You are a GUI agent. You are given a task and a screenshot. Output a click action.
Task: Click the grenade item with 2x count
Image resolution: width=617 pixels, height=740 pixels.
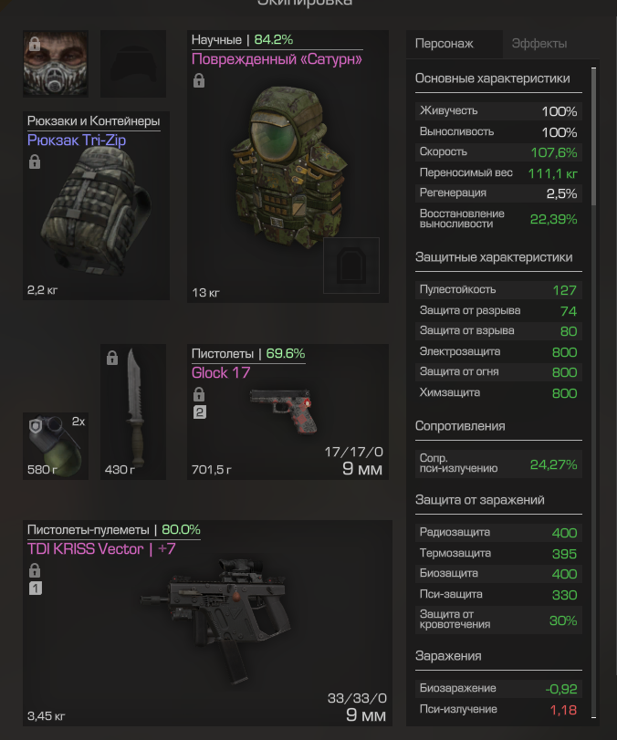(56, 446)
